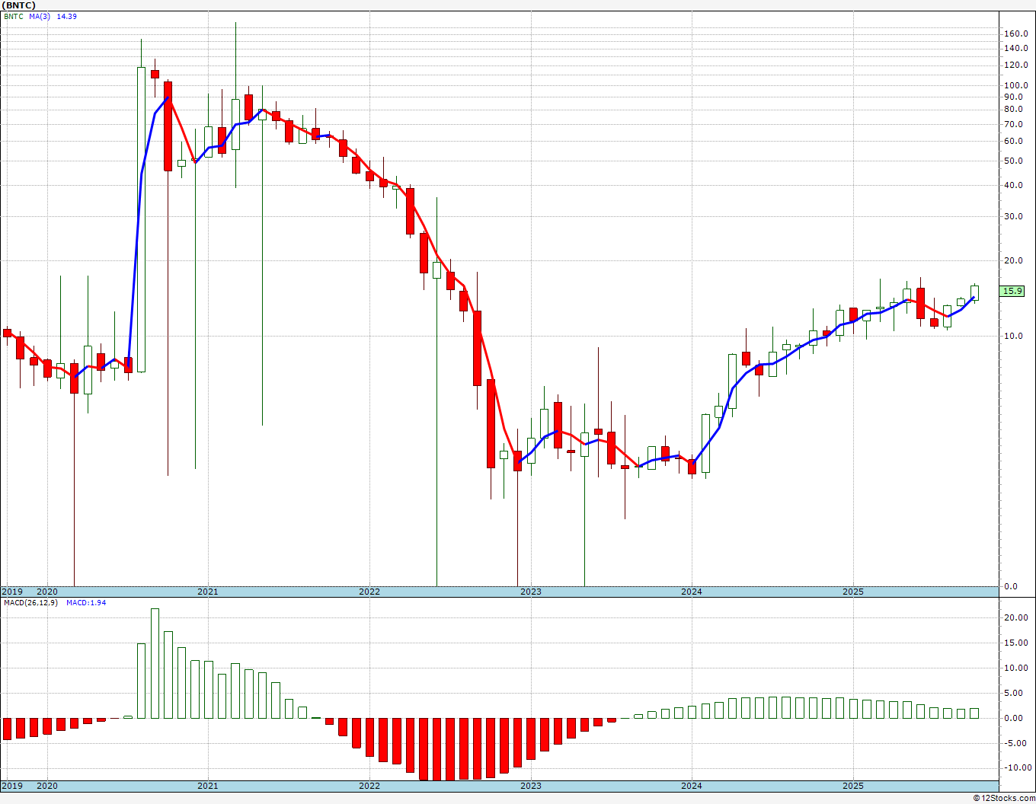Select the 70.0 price axis label
This screenshot has width=1036, height=804.
coord(1013,124)
